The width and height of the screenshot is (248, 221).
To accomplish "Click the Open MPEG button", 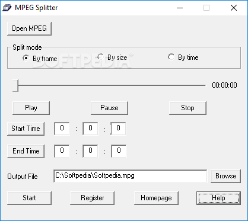I will [29, 28].
